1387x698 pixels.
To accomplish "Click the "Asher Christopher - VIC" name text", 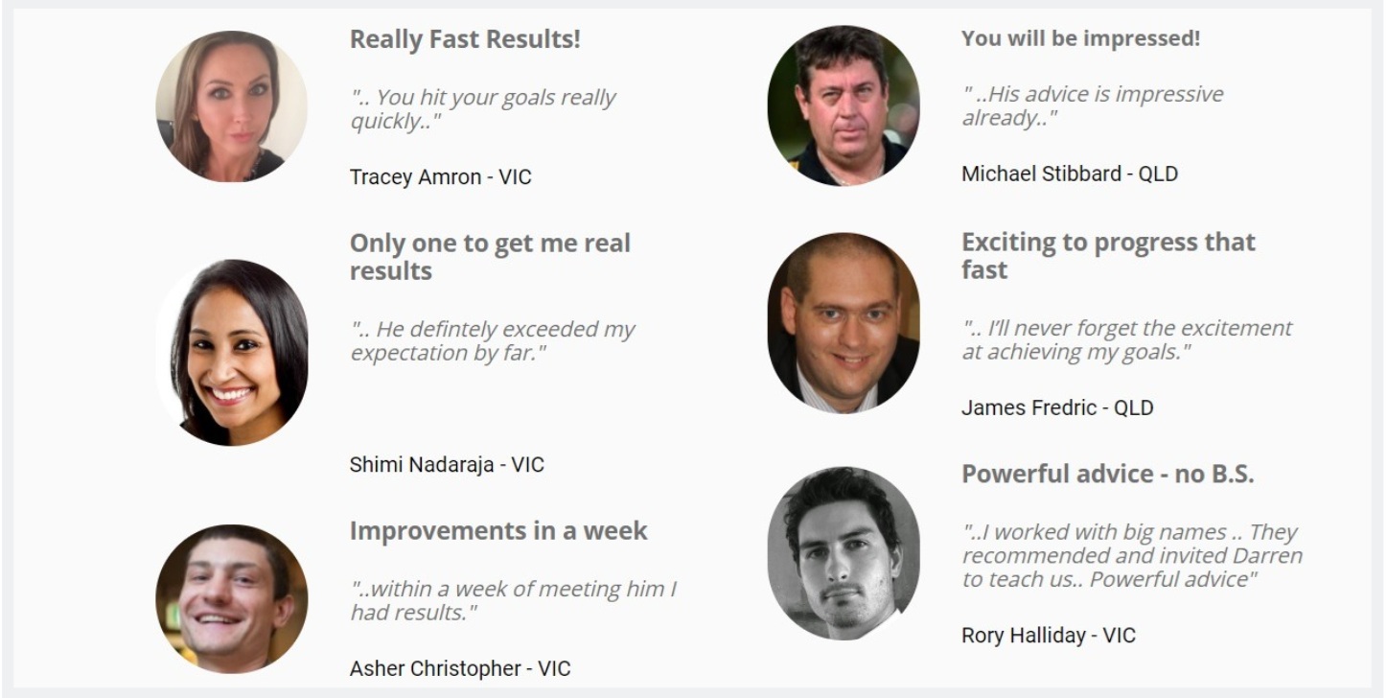I will pos(460,668).
